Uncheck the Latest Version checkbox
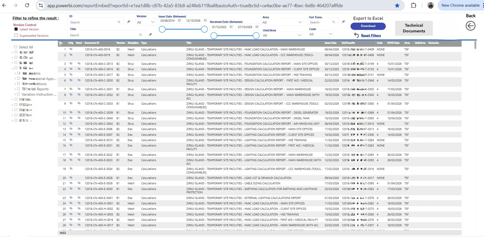 tap(16, 29)
